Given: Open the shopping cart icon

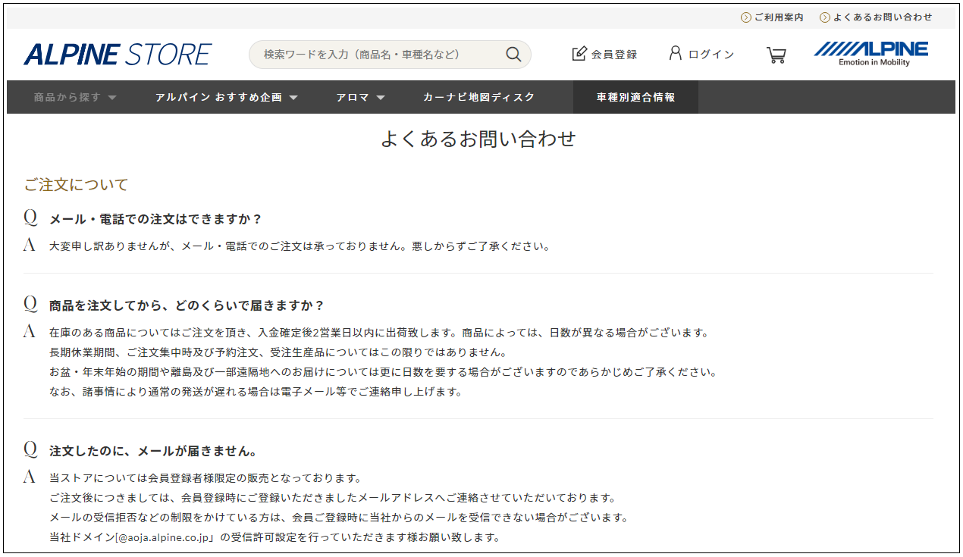Looking at the screenshot, I should pos(776,55).
